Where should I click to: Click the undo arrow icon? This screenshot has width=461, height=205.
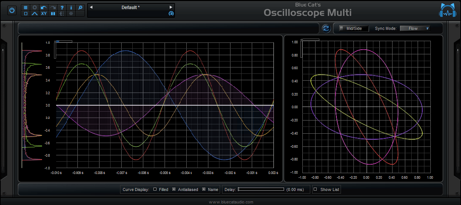[44, 8]
